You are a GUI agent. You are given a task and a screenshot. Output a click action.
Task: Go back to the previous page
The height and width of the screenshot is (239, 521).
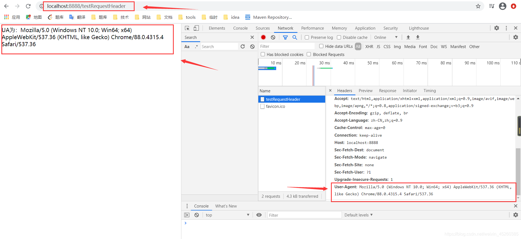(x=7, y=6)
